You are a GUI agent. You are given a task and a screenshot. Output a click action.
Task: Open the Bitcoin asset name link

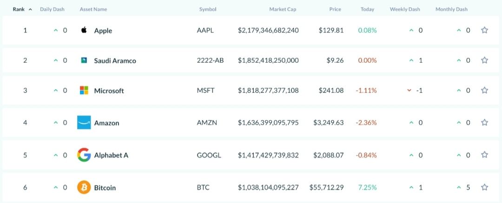coord(105,188)
